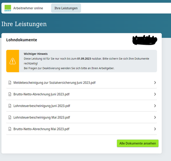Open Brutto-Netto-Abrechnung Juni 2023.pdf

[82, 94]
